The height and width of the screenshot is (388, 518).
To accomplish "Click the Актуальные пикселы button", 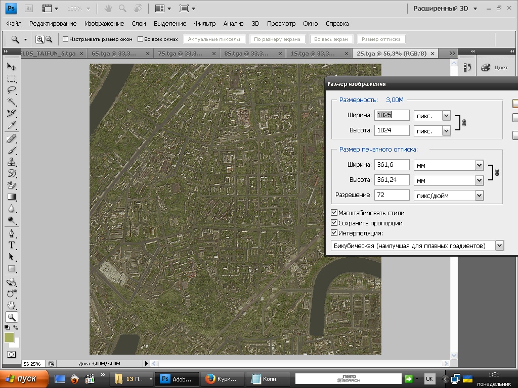I will click(x=214, y=39).
